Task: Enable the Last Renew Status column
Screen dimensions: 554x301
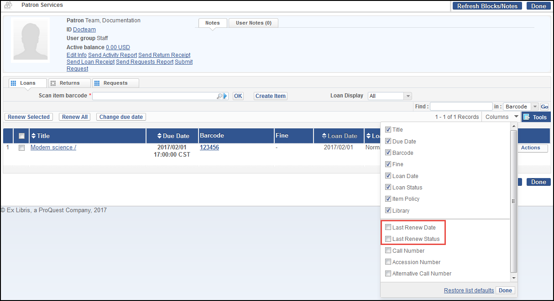Action: click(388, 239)
